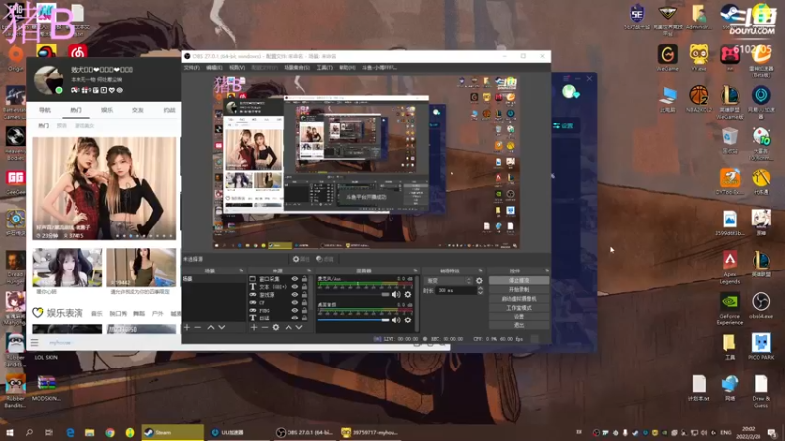Toggle visibility eye of PUBG source

pyautogui.click(x=295, y=310)
